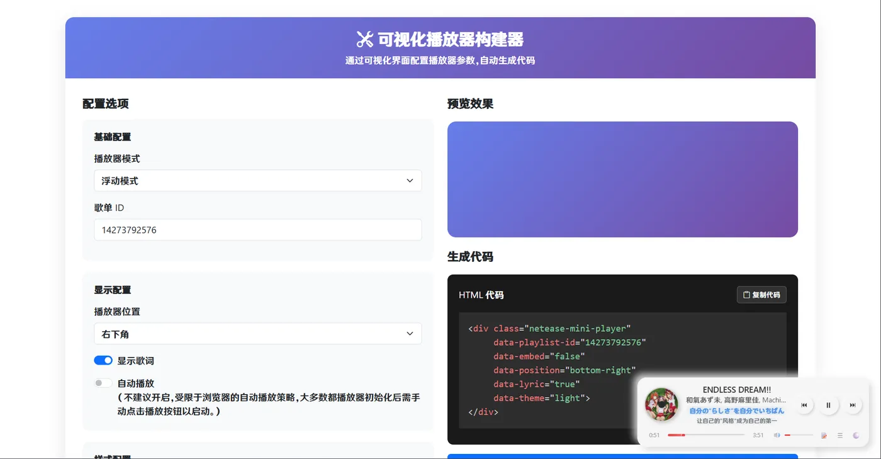Click the red playback progress bar
The height and width of the screenshot is (459, 881).
(x=676, y=434)
